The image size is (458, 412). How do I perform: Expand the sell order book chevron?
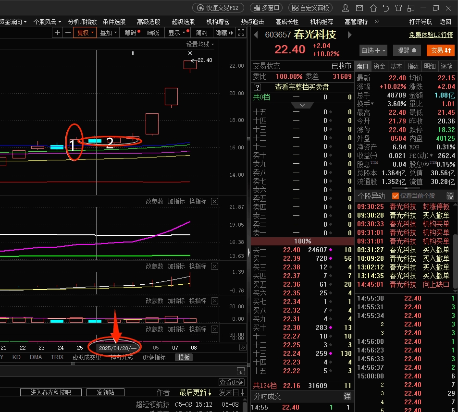(x=302, y=105)
